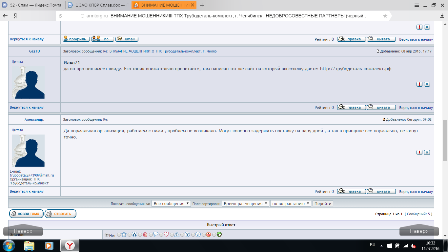
Task: Reload the page using the refresh icon
Action: 60,16
